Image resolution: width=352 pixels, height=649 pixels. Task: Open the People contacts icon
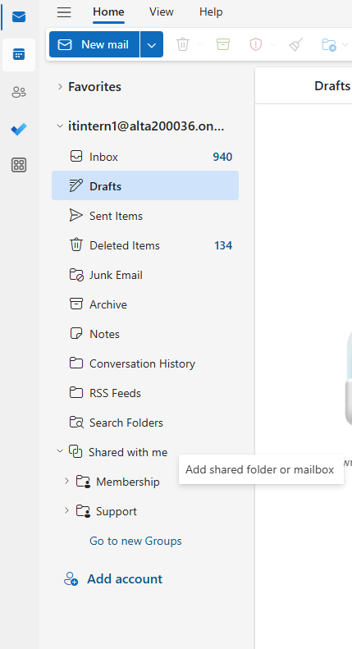19,92
